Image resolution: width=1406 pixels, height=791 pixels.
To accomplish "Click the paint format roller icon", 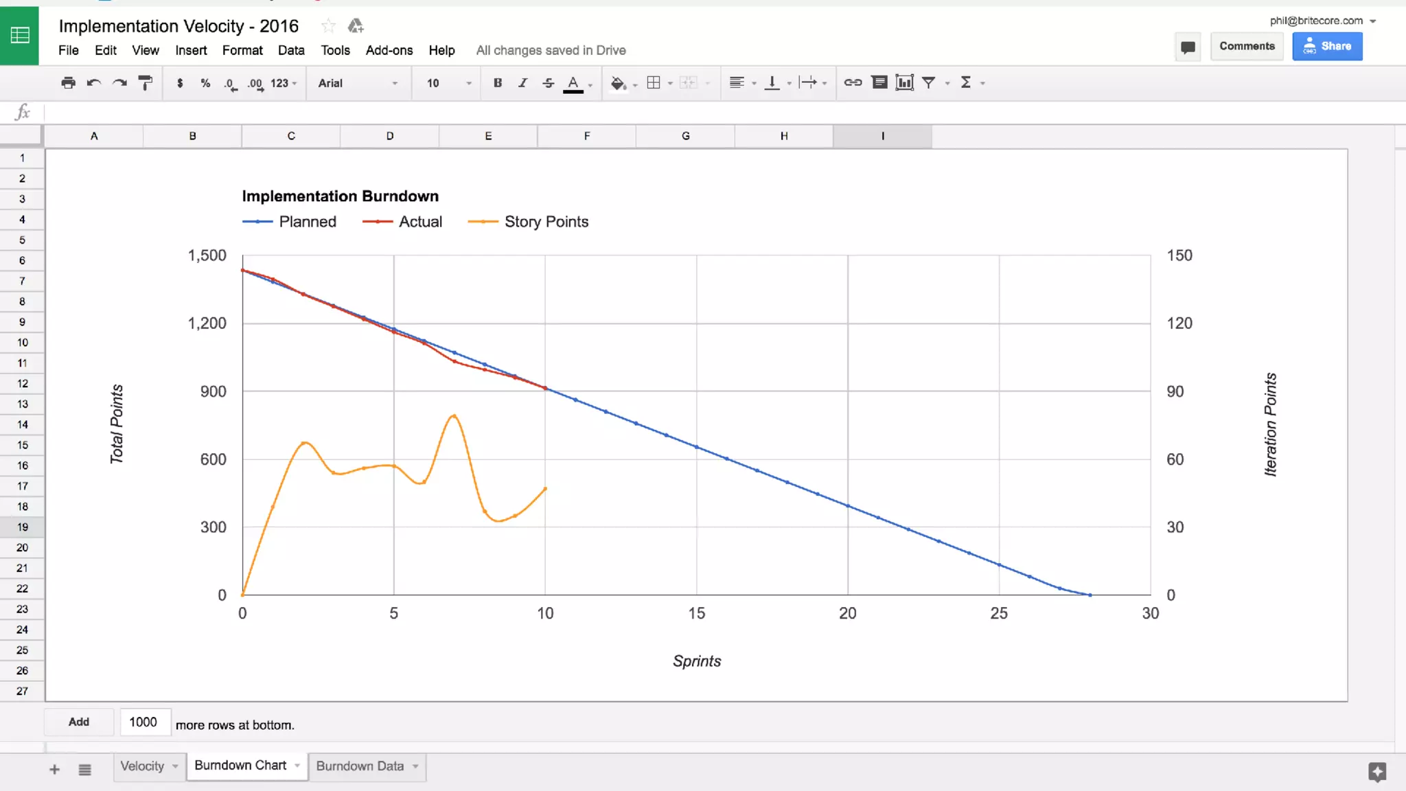I will tap(146, 83).
